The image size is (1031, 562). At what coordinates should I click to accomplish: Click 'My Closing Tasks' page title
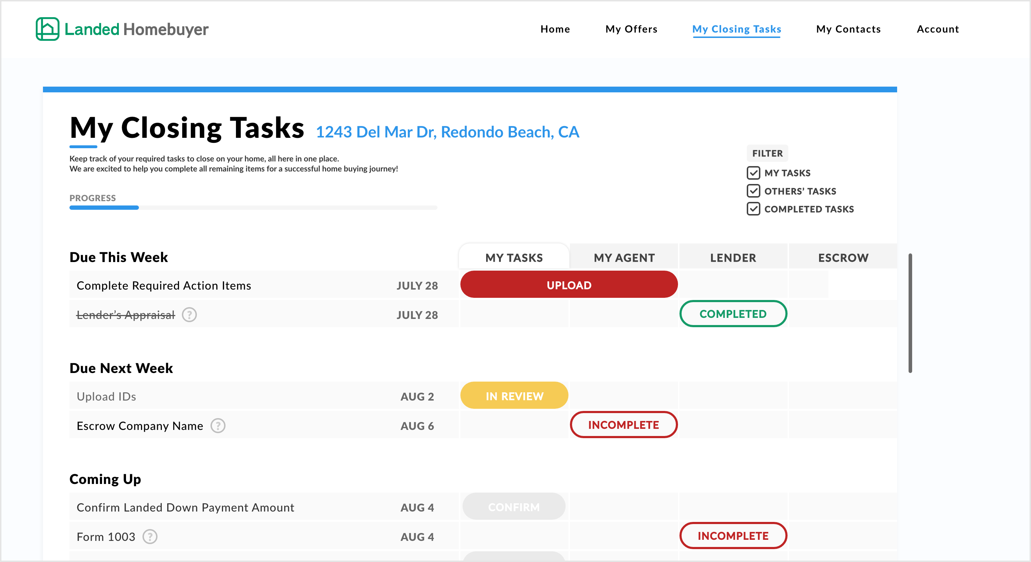187,128
